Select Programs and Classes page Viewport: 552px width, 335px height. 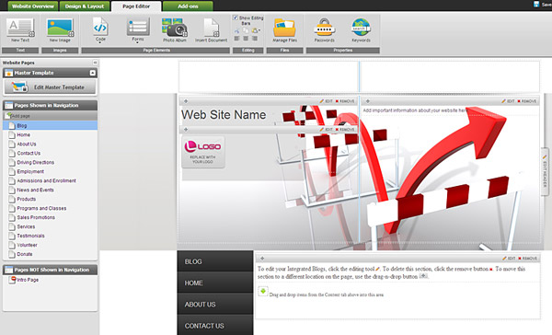41,208
